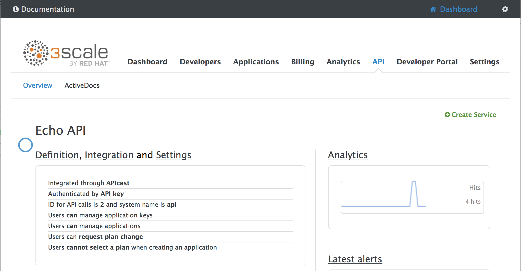This screenshot has height=271, width=521.
Task: Click the home icon beside Dashboard
Action: tap(433, 9)
